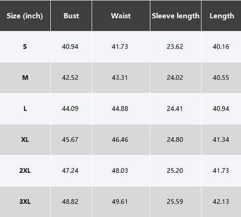The image size is (241, 217).
Task: Click length value 41.34 for XL
Action: [221, 140]
